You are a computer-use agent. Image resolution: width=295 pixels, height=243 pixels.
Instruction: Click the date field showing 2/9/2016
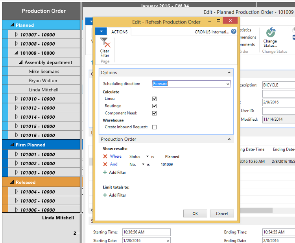(278, 102)
